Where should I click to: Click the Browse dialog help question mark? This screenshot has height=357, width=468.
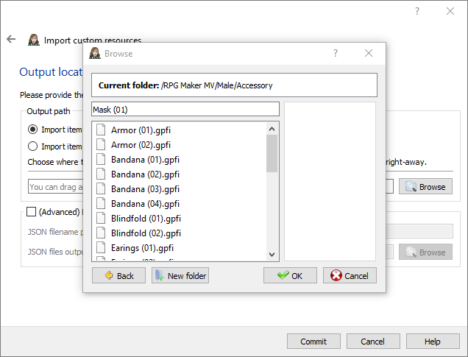[x=336, y=53]
